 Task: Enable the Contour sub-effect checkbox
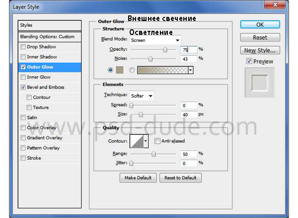(x=29, y=97)
